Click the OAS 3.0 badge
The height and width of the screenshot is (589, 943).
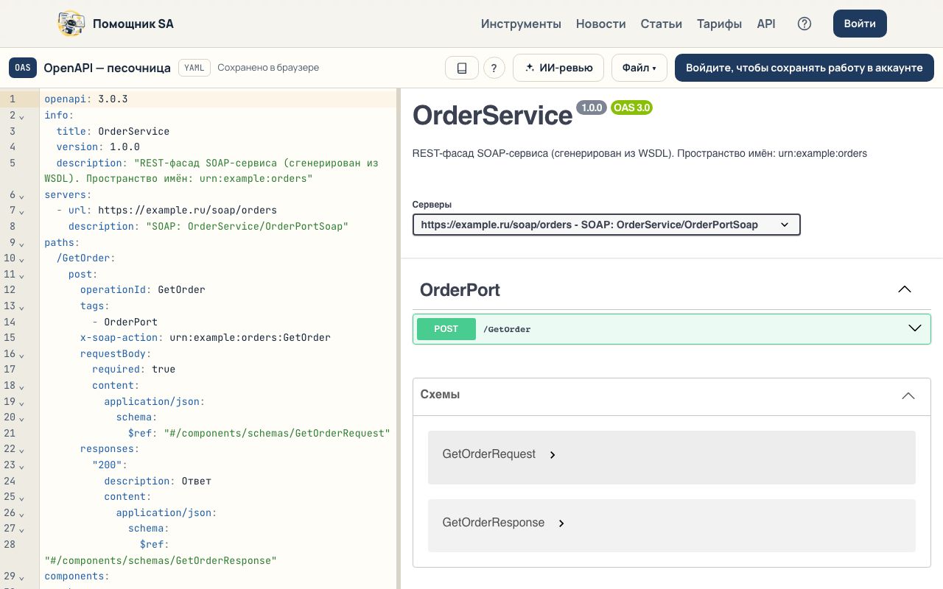pos(631,107)
